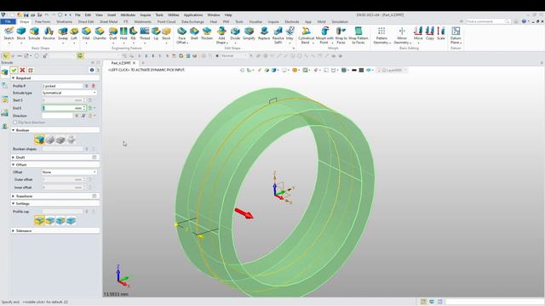Viewport: 545px width, 306px height.
Task: Select the Wrap to Faces tool
Action: coord(341,36)
